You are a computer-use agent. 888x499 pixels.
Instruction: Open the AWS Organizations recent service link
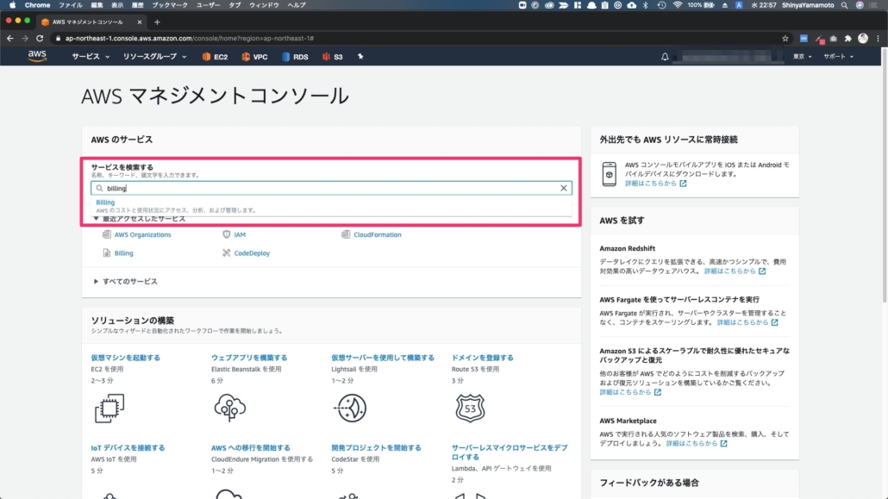click(142, 234)
